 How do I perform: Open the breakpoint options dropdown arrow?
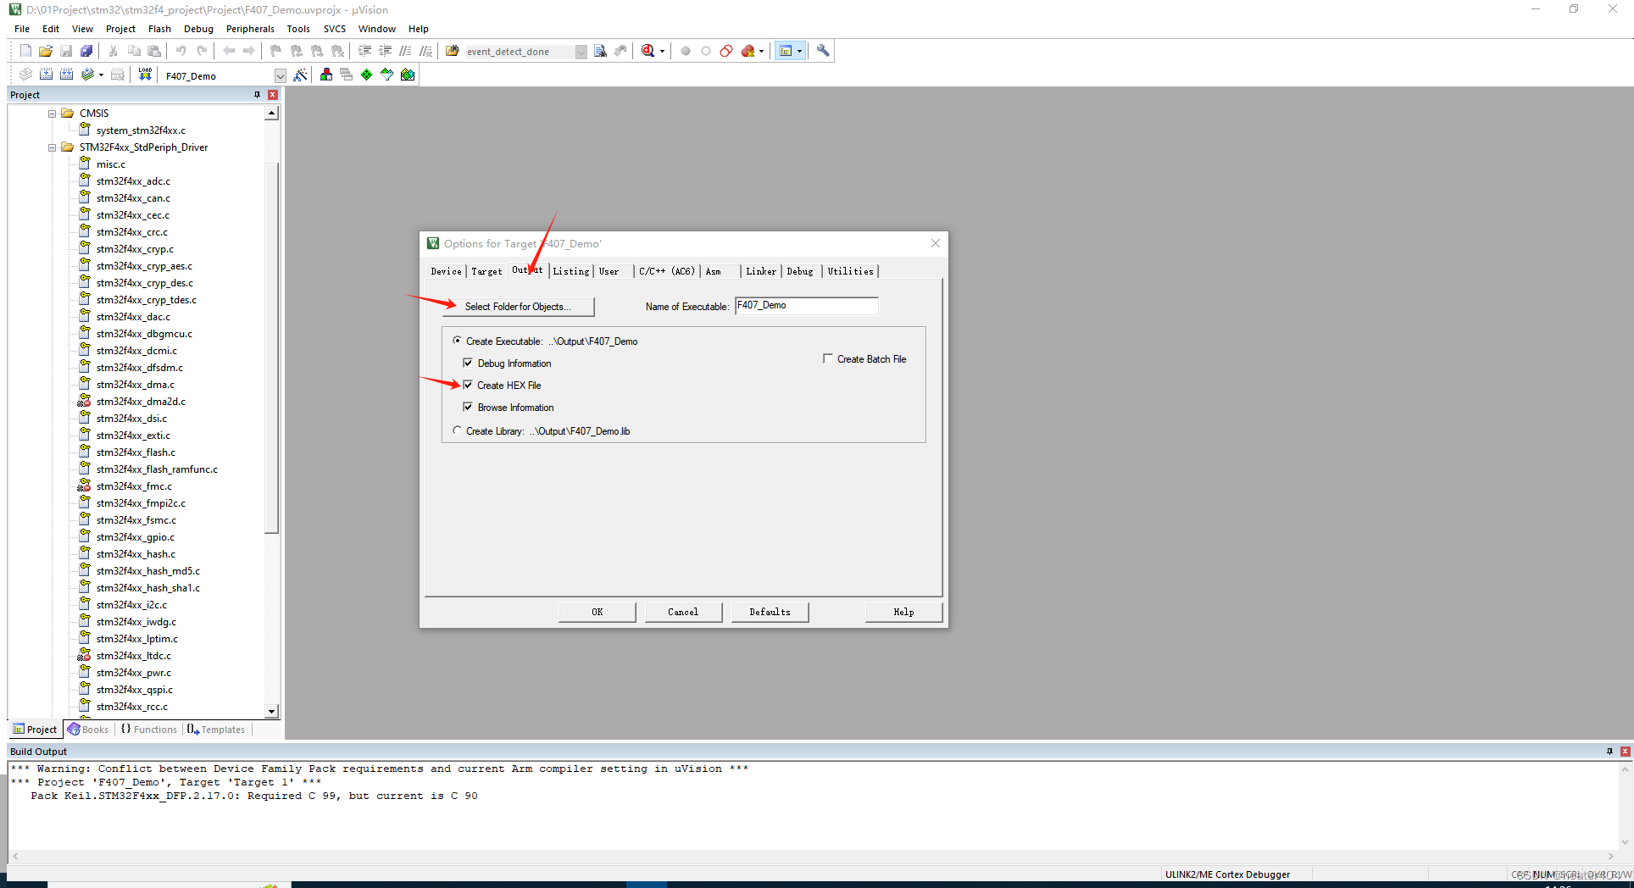pos(761,51)
